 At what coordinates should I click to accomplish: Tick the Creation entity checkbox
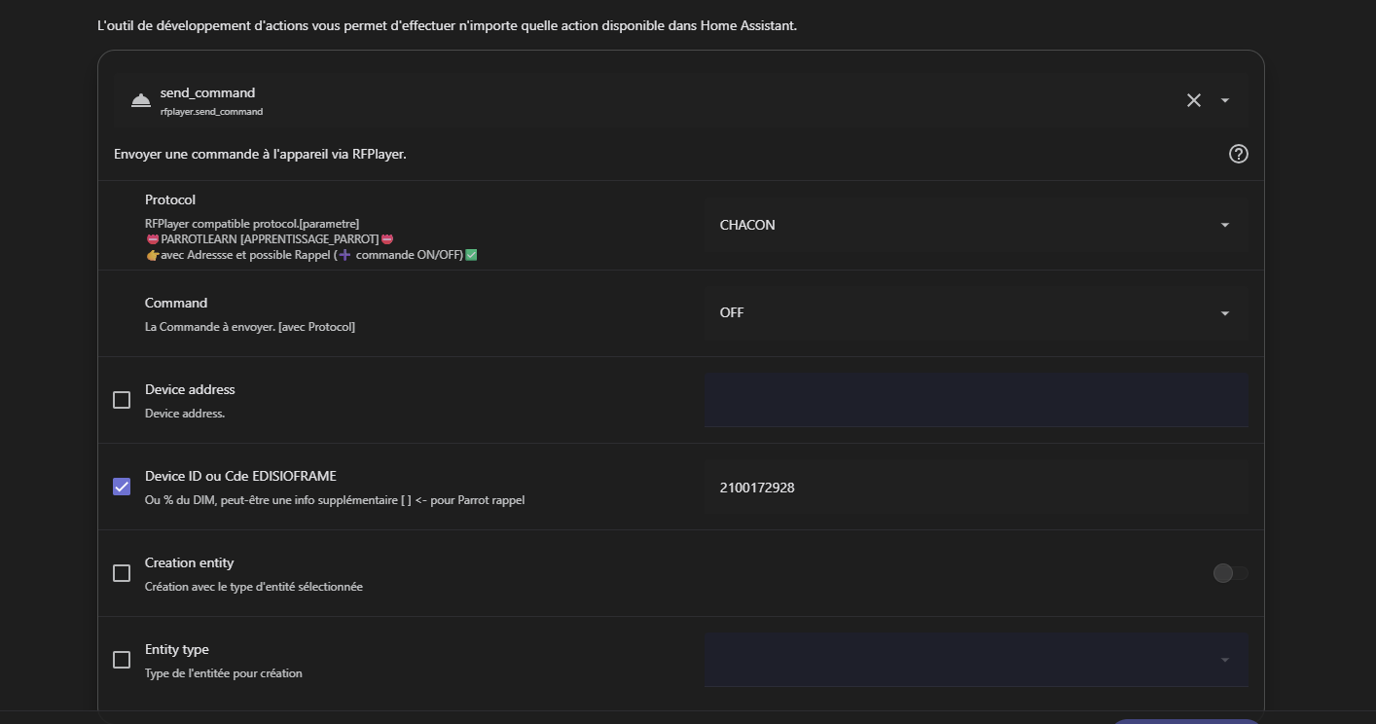point(122,573)
